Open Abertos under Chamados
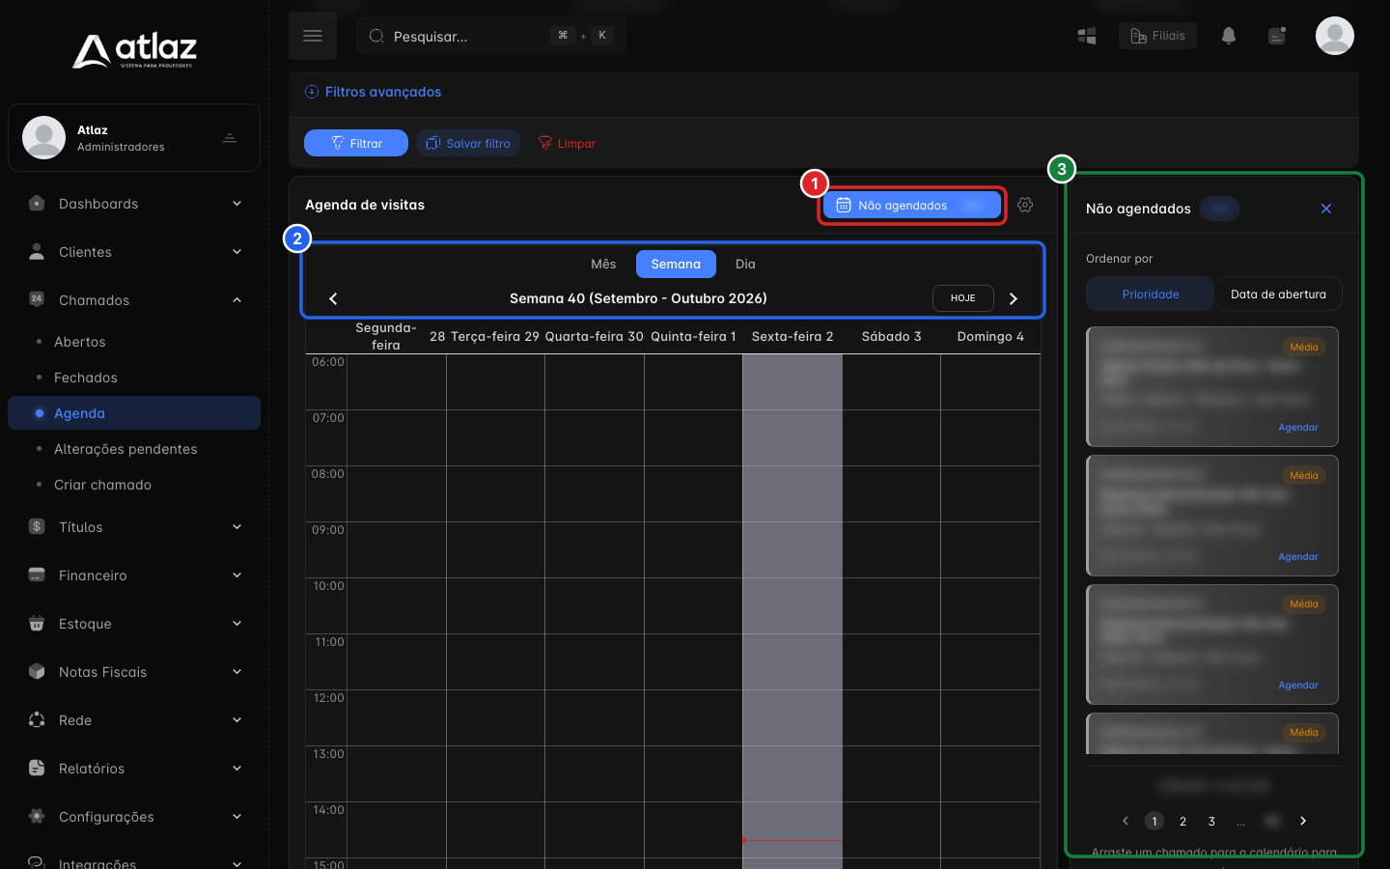The image size is (1390, 869). pyautogui.click(x=134, y=342)
